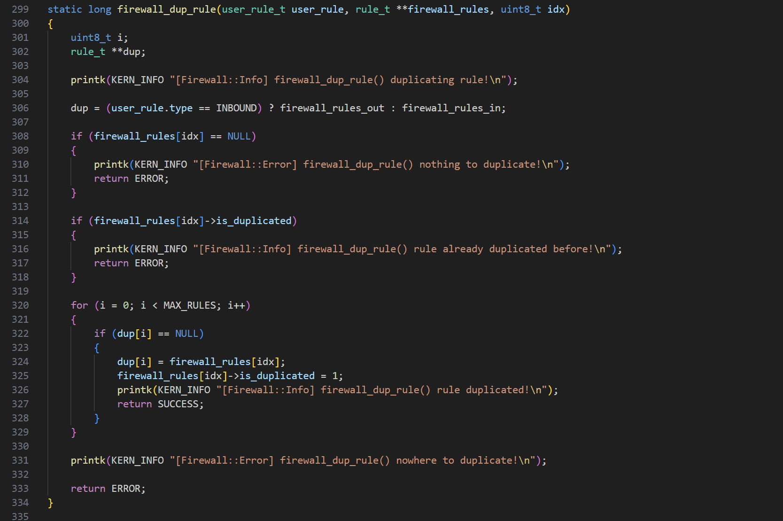Click the NULL keyword on line 308

(240, 136)
